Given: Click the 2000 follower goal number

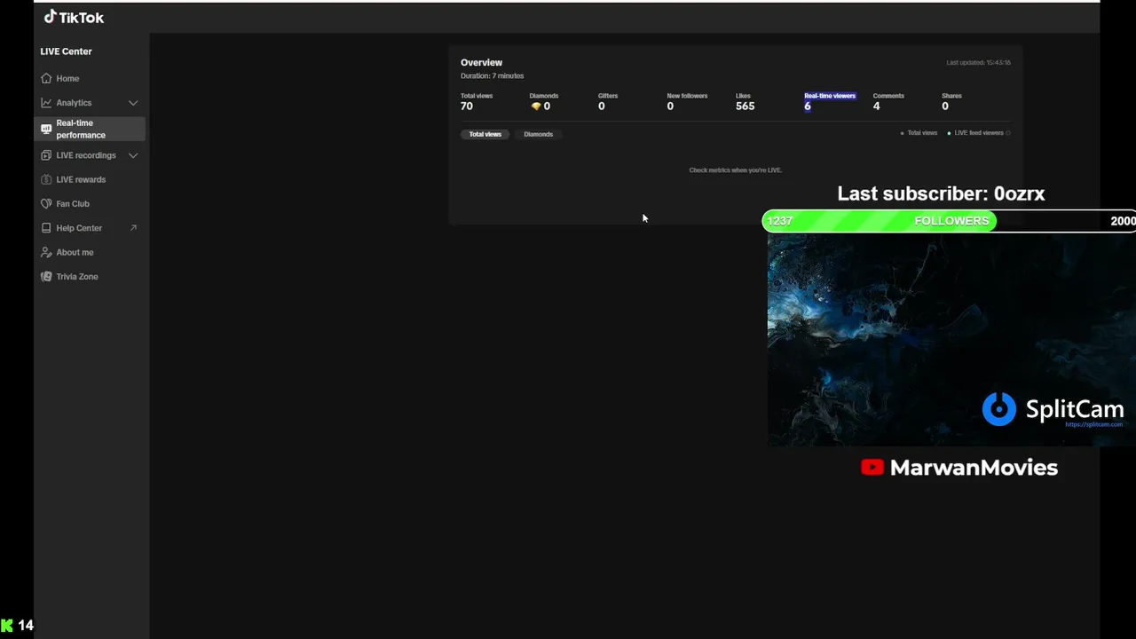Looking at the screenshot, I should coord(1123,221).
